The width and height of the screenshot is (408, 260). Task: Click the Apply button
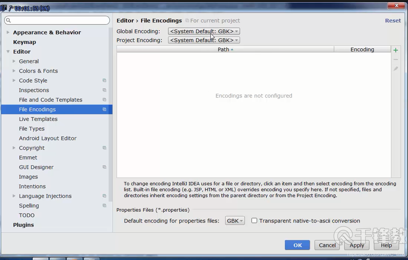click(357, 245)
